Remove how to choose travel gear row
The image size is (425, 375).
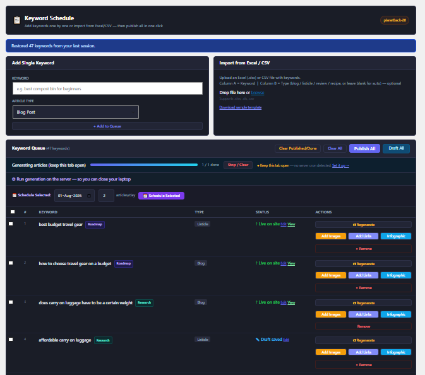(363, 288)
